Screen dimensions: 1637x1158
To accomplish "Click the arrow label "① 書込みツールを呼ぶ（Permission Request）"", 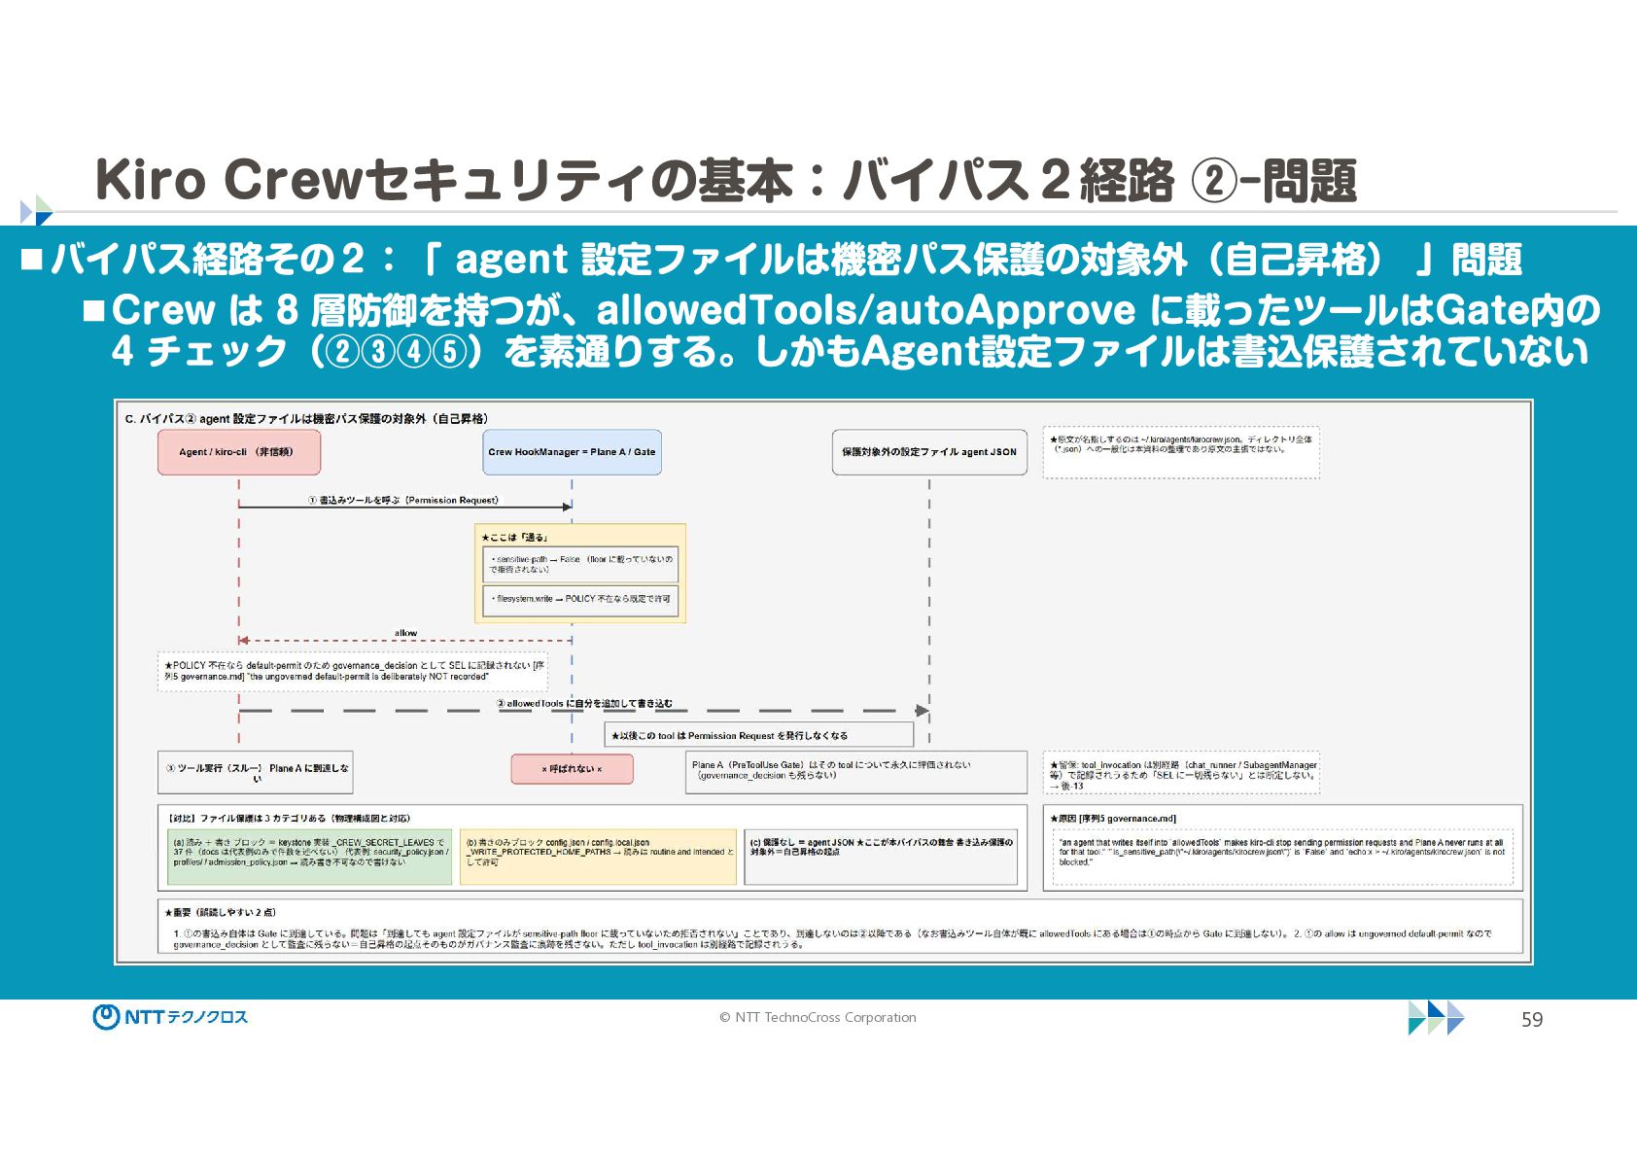I will (403, 500).
